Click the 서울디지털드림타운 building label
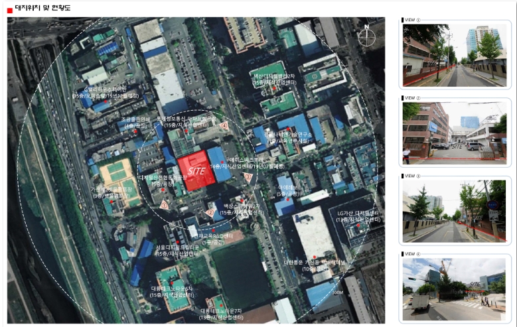517x327 pixels. 177,247
